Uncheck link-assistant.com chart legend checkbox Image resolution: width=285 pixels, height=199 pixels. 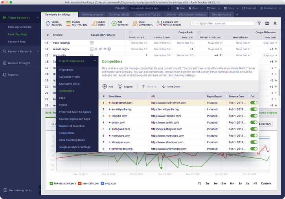(51, 183)
